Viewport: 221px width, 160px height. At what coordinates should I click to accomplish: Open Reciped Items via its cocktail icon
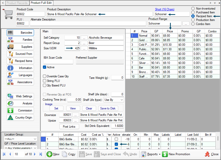pyautogui.click(x=10, y=61)
